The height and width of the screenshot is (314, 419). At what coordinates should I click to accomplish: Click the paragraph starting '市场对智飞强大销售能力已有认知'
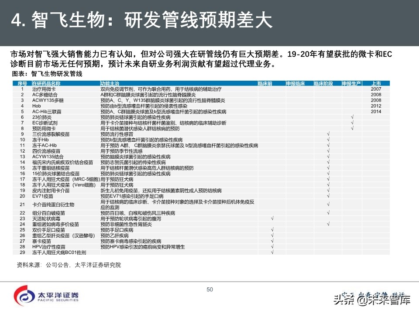tap(201, 59)
